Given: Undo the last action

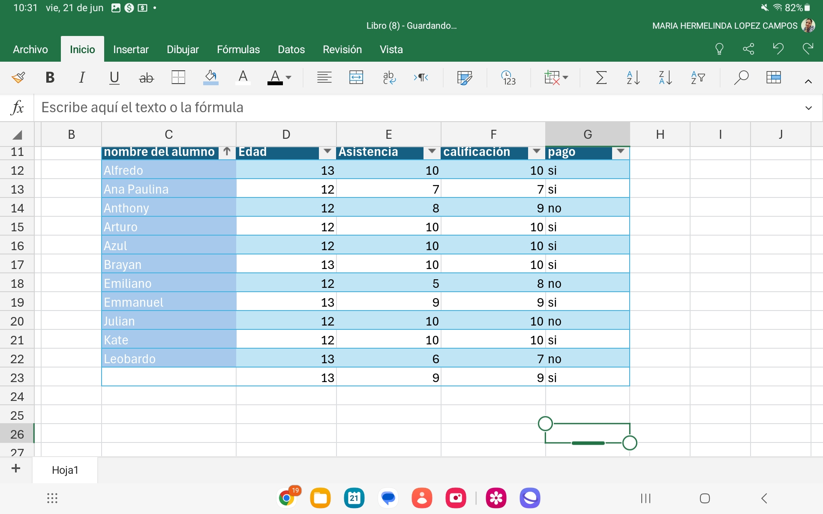Looking at the screenshot, I should (x=778, y=49).
